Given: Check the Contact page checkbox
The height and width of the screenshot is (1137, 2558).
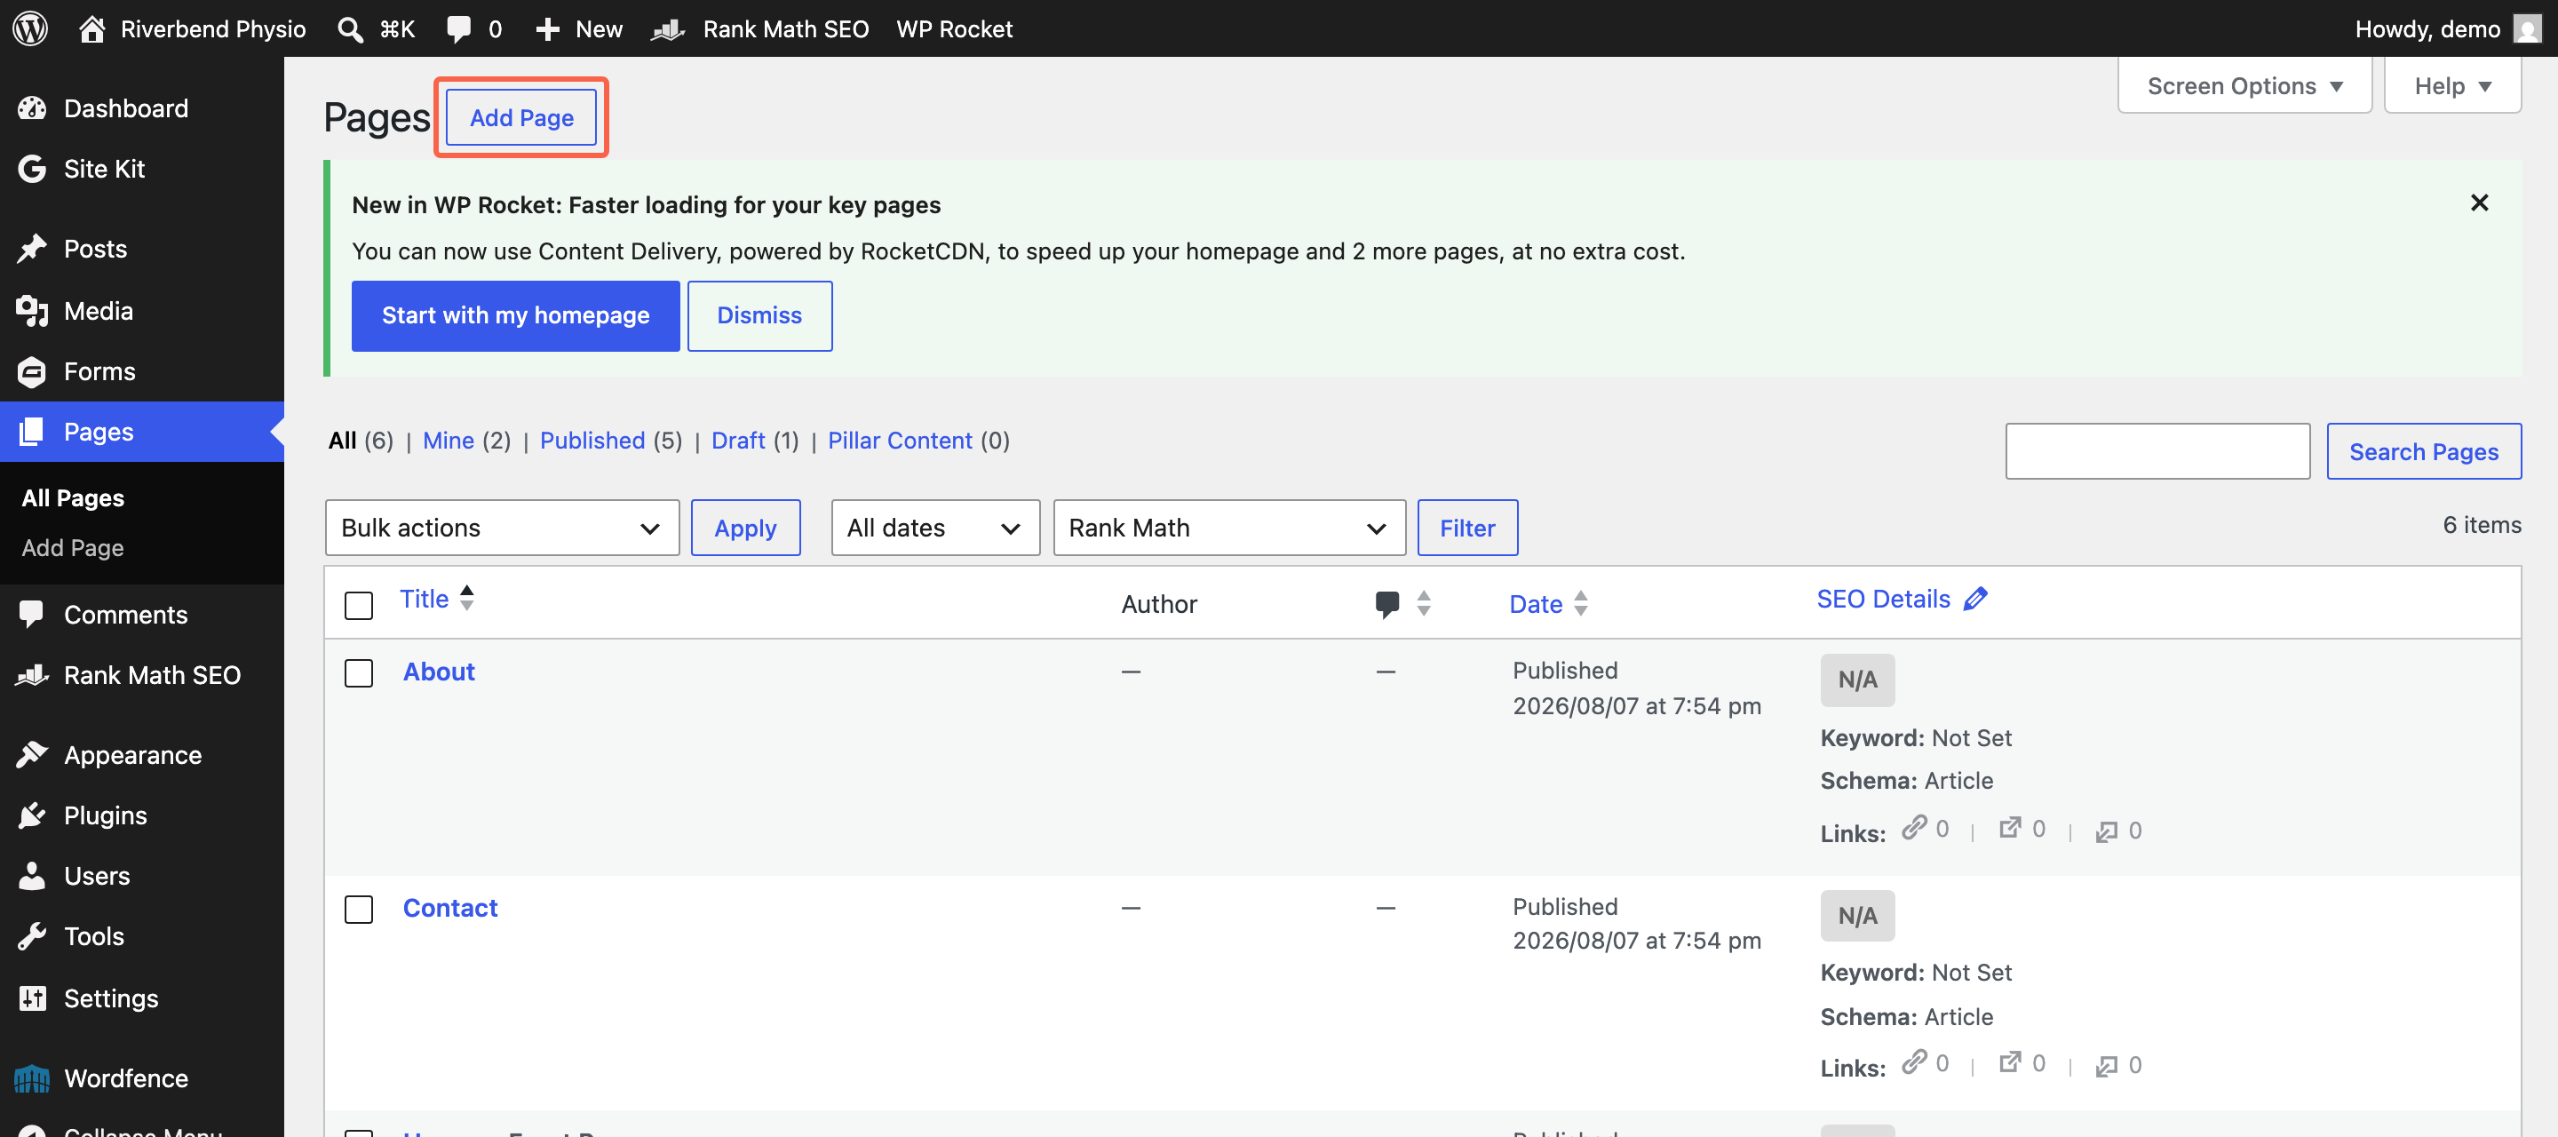Looking at the screenshot, I should [x=359, y=909].
